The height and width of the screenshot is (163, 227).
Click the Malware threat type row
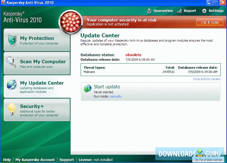[x=151, y=72]
